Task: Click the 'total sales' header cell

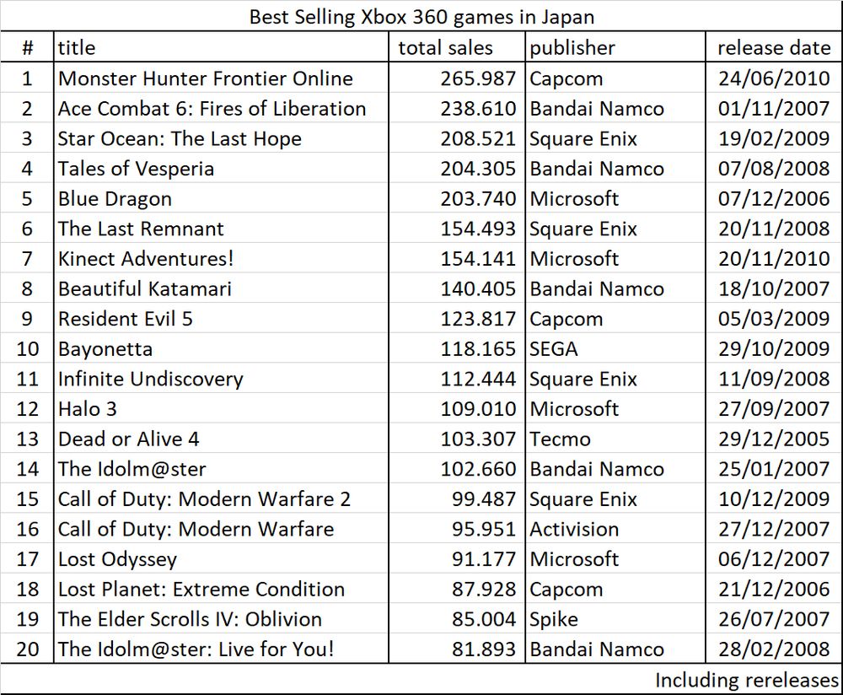Action: coord(456,47)
